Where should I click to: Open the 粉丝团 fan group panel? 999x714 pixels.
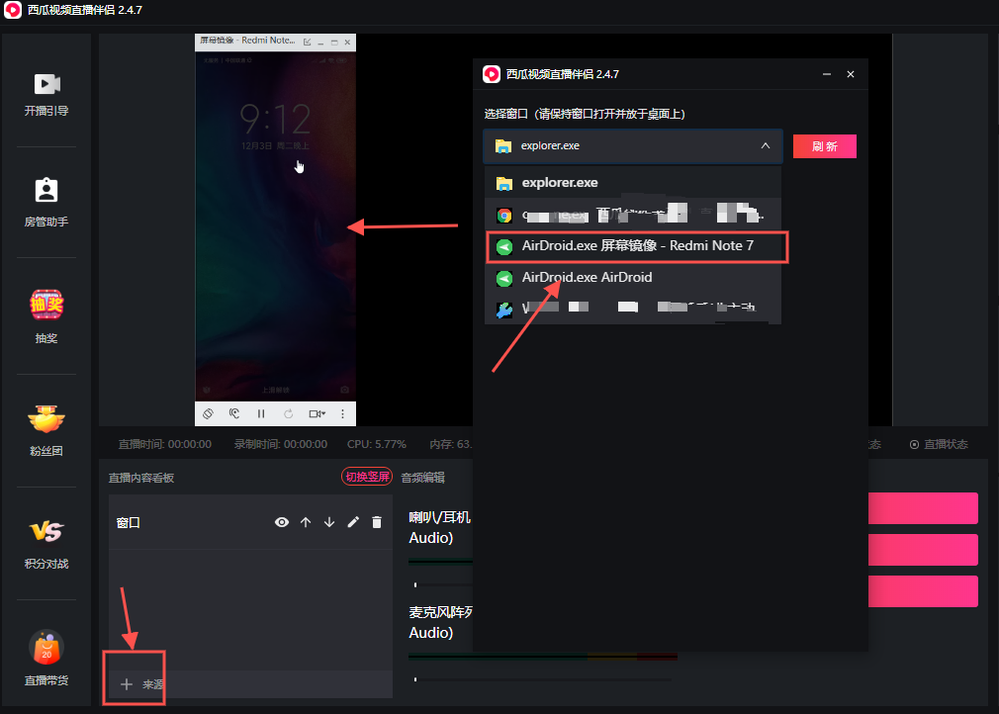click(46, 430)
